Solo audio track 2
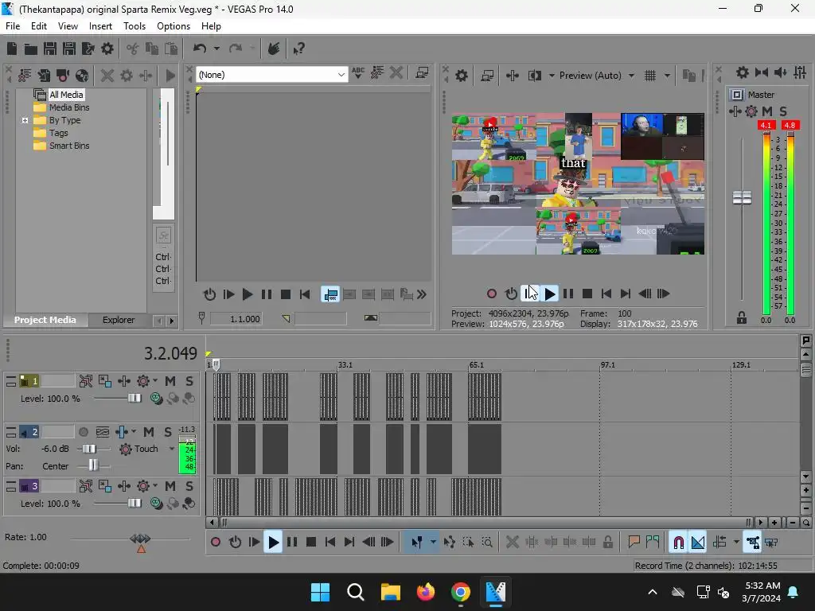The image size is (815, 611). click(168, 432)
